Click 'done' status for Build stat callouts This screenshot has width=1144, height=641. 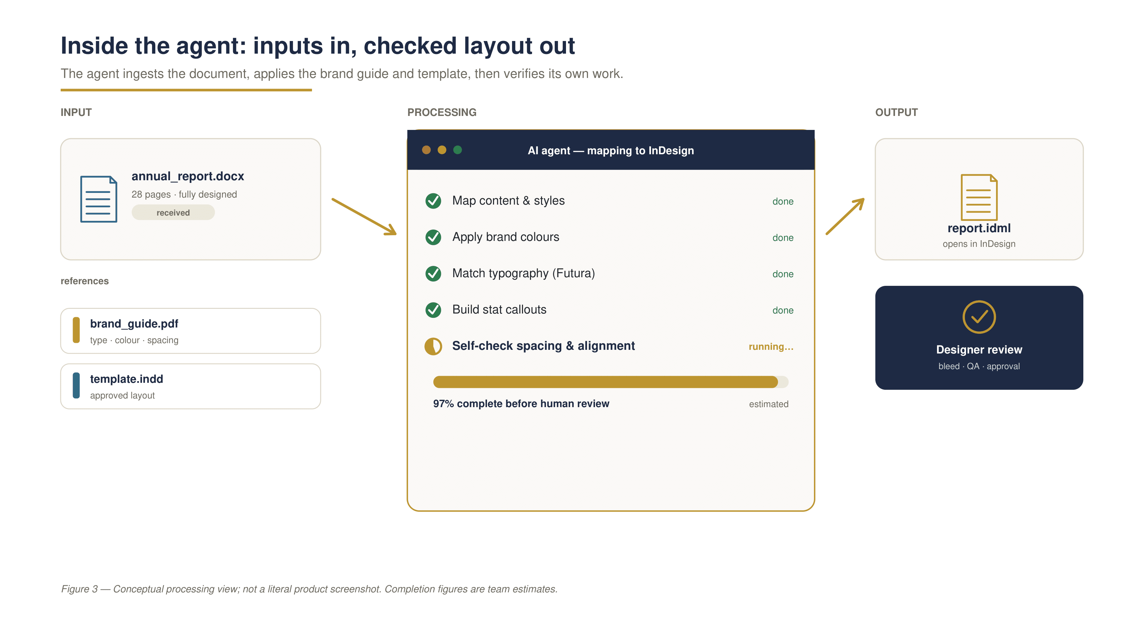click(x=783, y=311)
